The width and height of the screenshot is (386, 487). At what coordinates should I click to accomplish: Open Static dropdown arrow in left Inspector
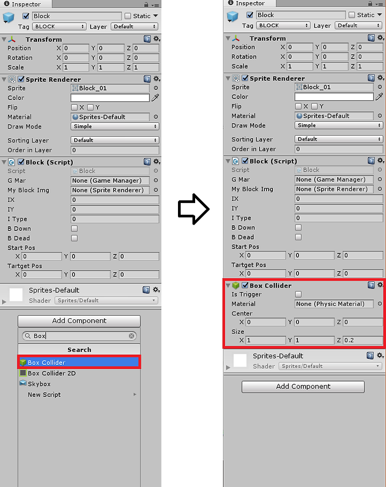tap(155, 16)
